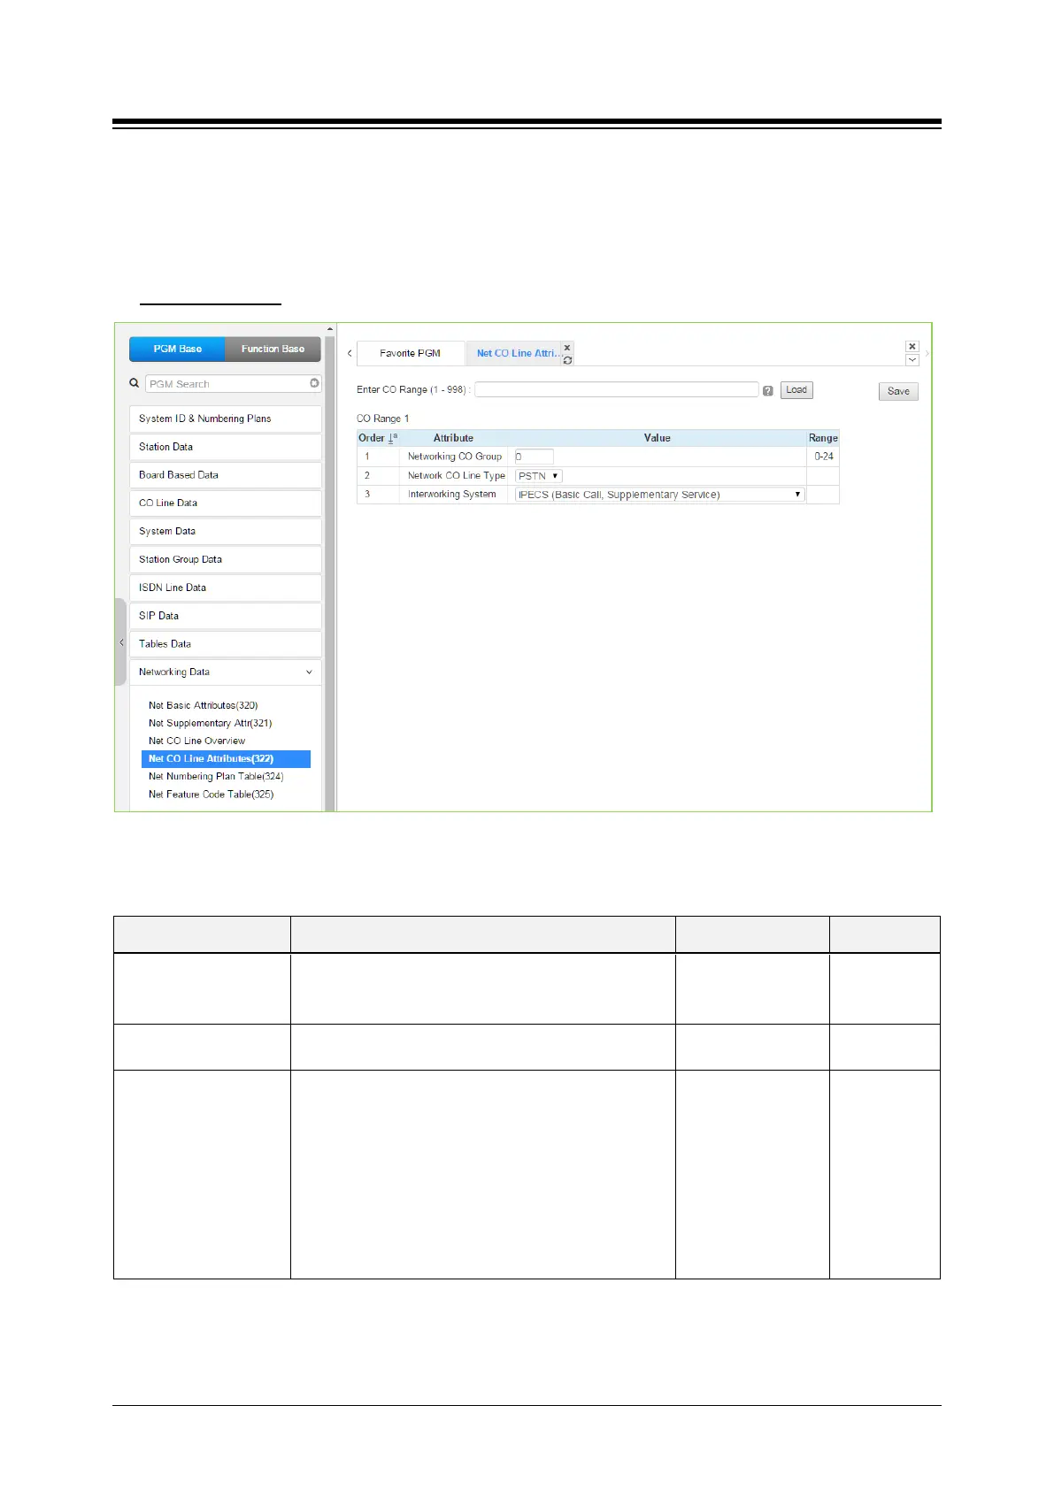Expand the SIP Data section
Viewport: 1054px width, 1490px height.
click(225, 616)
